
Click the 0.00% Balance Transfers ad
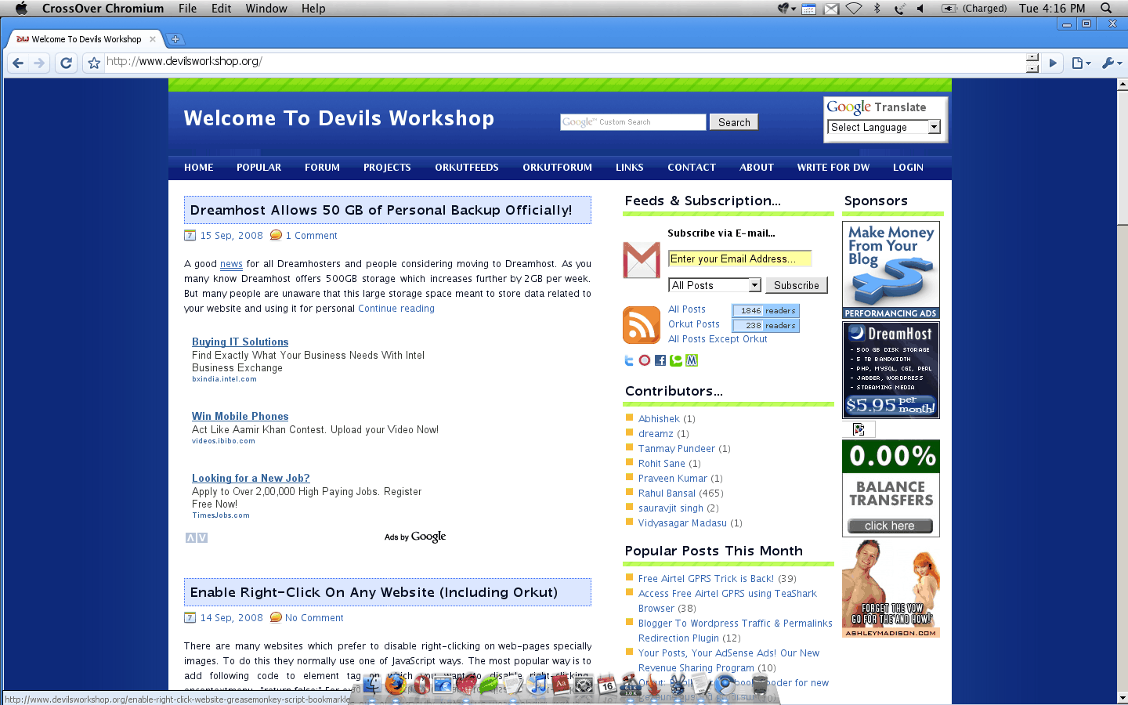click(891, 488)
